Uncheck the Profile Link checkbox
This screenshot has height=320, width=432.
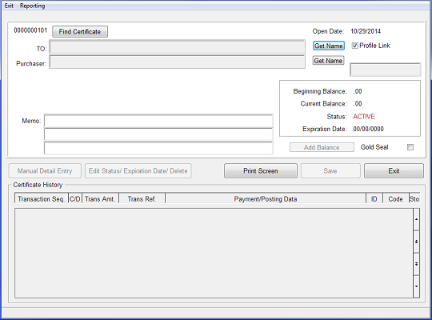pyautogui.click(x=355, y=46)
